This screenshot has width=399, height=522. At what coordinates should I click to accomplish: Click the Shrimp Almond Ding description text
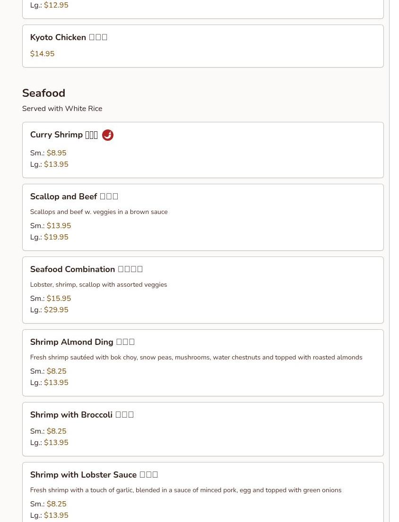click(196, 358)
